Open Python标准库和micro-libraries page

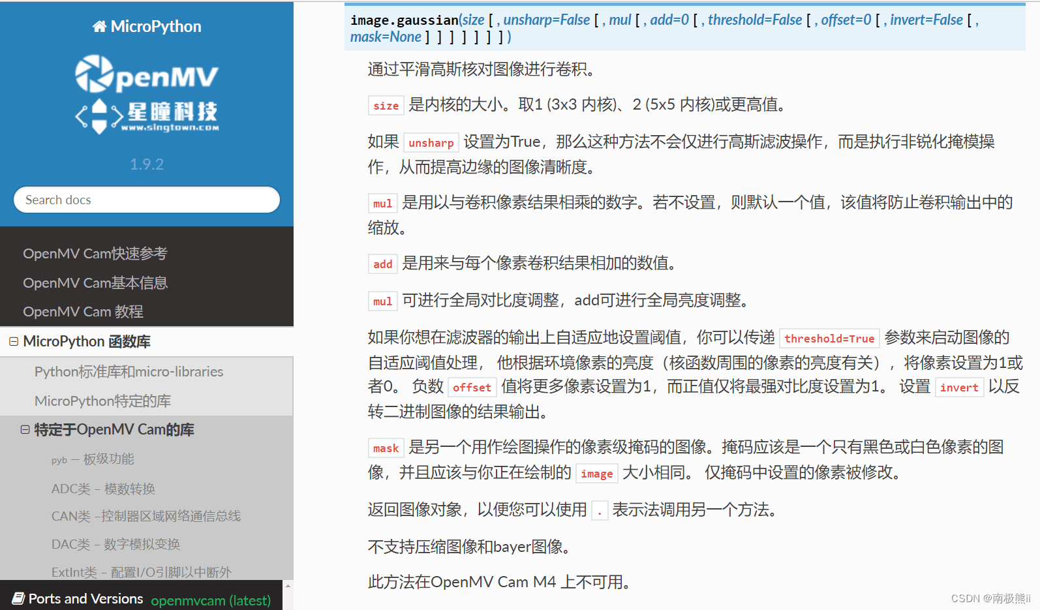129,371
